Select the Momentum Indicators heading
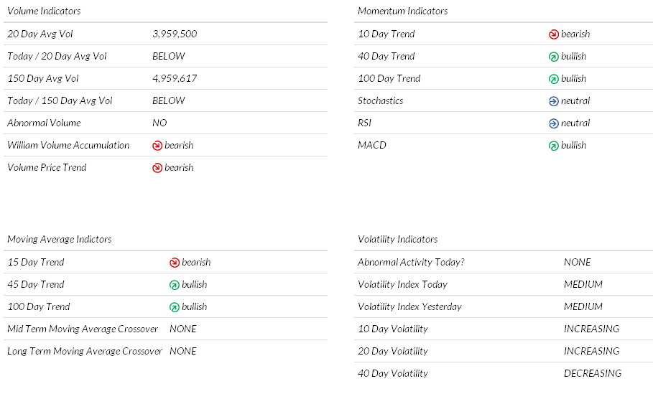The height and width of the screenshot is (394, 653). pos(403,11)
